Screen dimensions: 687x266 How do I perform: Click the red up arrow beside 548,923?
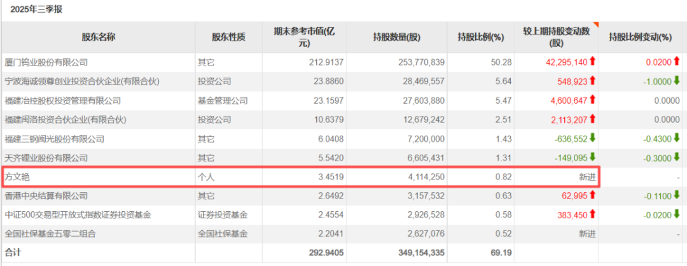coord(592,81)
